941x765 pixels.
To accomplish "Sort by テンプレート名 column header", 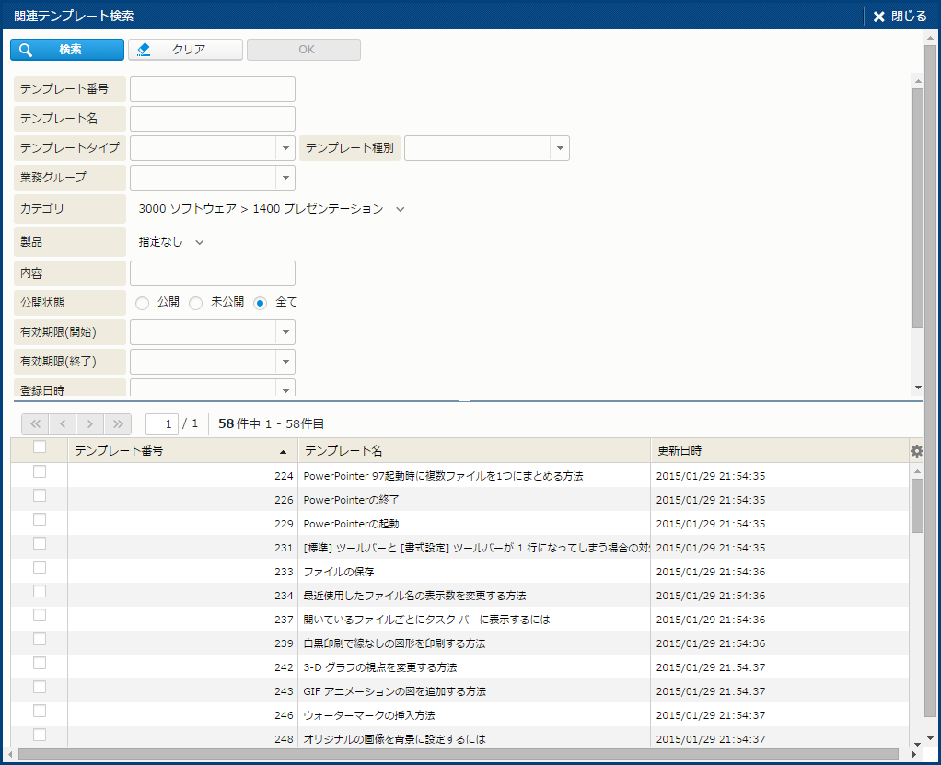I will pyautogui.click(x=473, y=451).
